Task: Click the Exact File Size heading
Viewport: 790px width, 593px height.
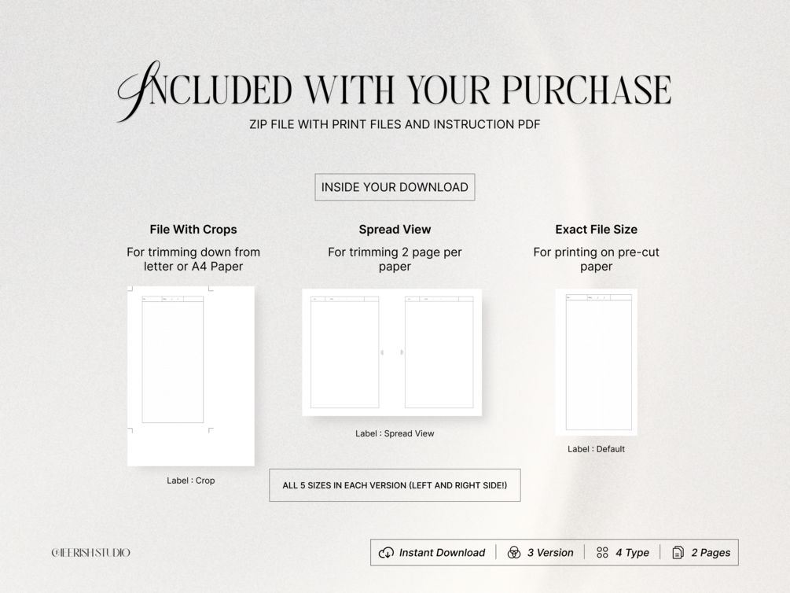Action: (x=597, y=230)
